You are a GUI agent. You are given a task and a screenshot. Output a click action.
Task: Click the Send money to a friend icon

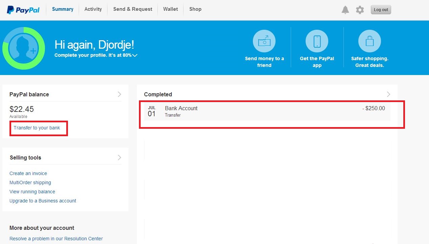(x=264, y=41)
